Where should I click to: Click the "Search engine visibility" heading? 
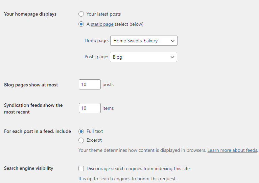[x=29, y=168]
